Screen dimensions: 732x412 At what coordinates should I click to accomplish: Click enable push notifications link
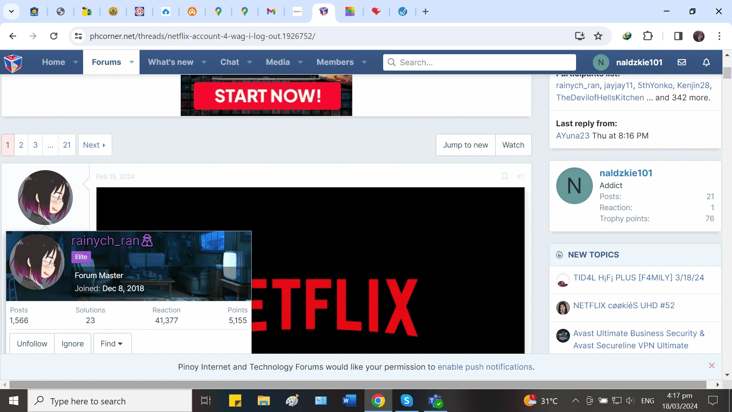[x=485, y=367]
